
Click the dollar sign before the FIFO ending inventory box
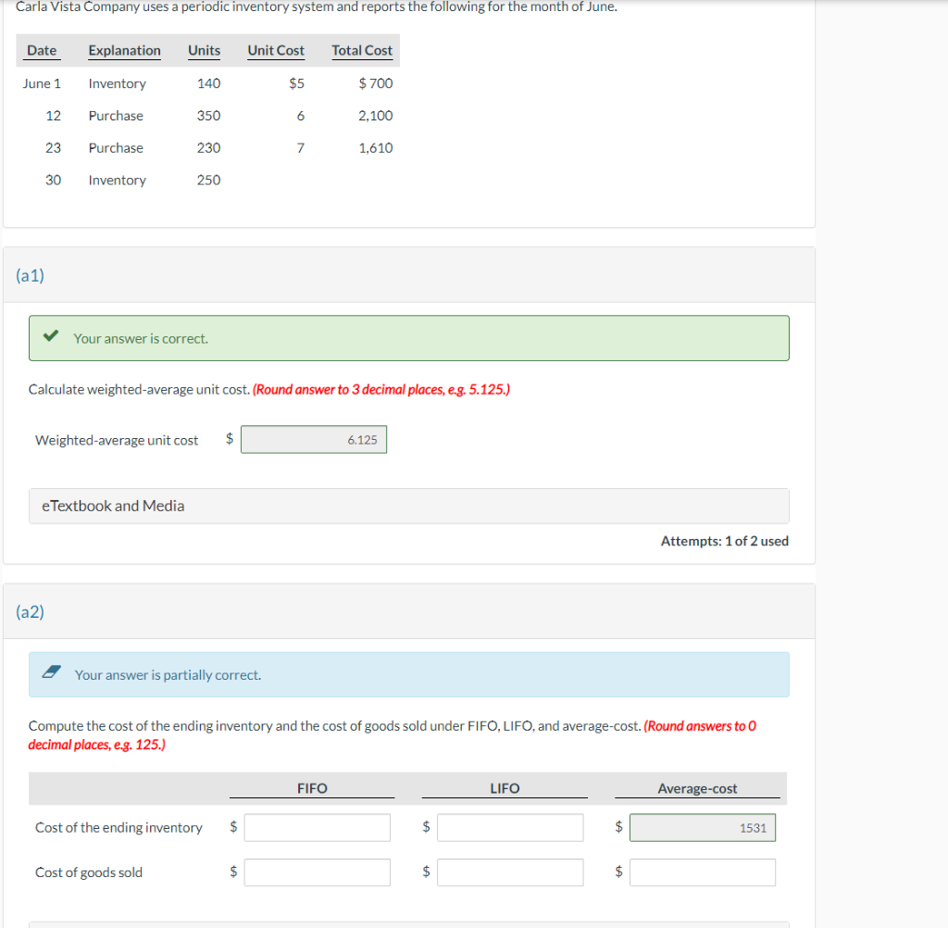click(x=231, y=827)
